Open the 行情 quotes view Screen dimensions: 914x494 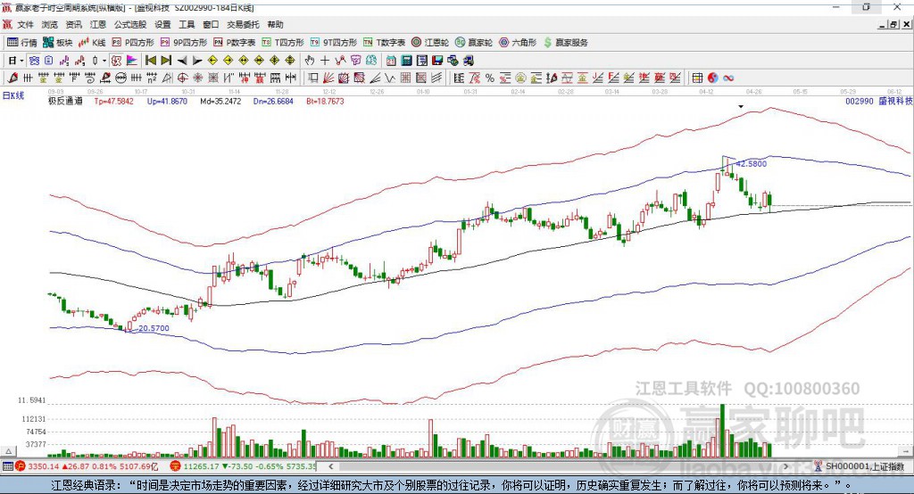tap(22, 43)
